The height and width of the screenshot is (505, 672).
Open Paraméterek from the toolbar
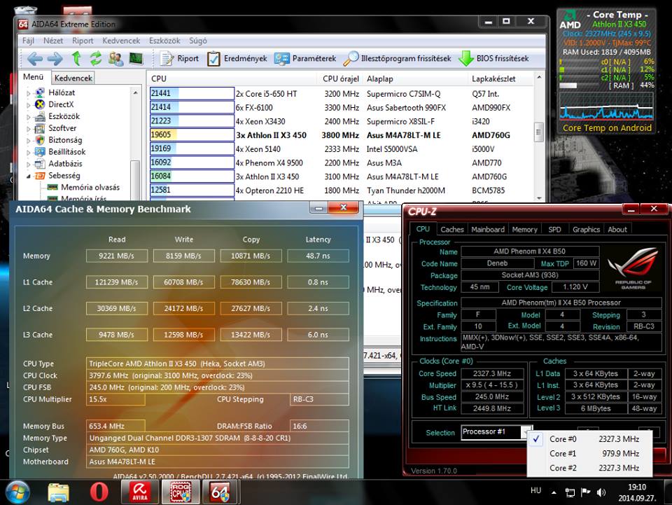point(305,58)
